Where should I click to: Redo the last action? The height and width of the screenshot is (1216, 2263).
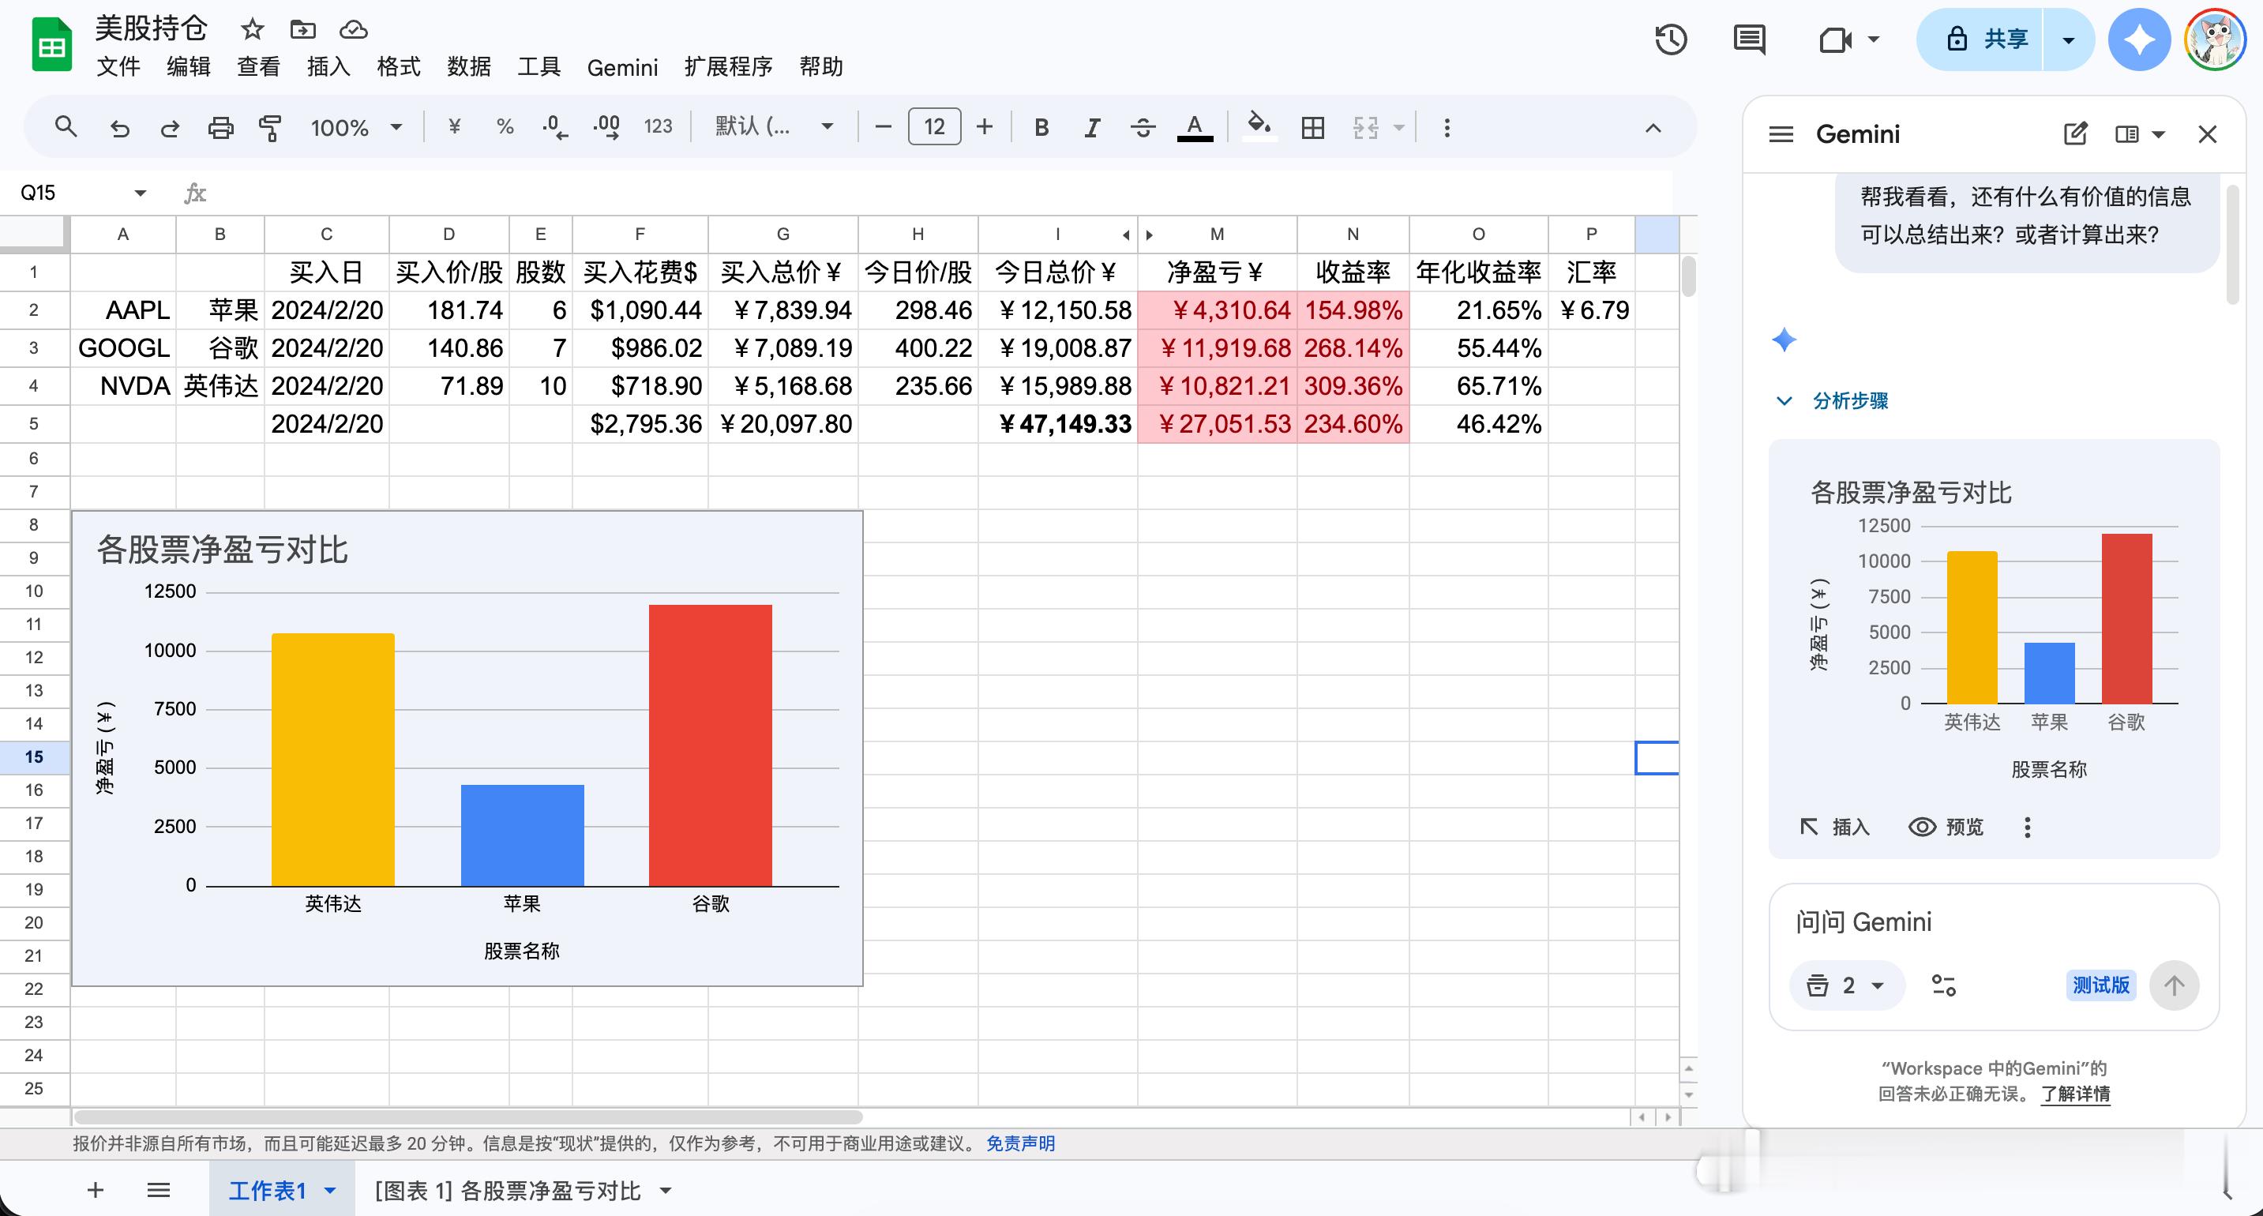point(170,128)
